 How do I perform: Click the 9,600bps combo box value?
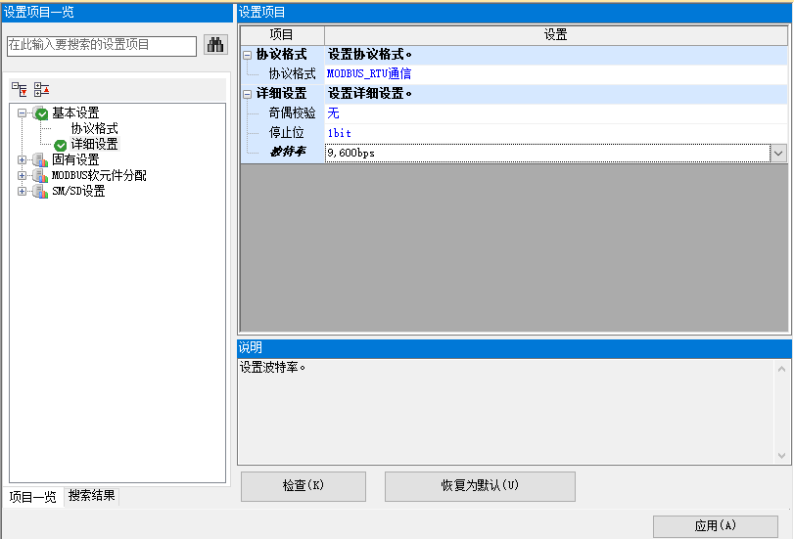click(x=547, y=153)
